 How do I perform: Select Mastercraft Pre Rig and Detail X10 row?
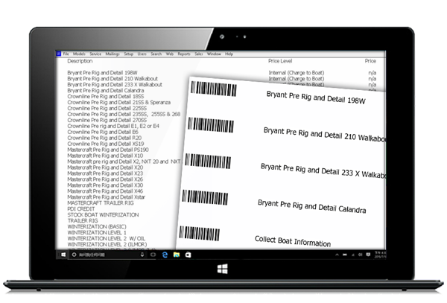click(x=105, y=156)
